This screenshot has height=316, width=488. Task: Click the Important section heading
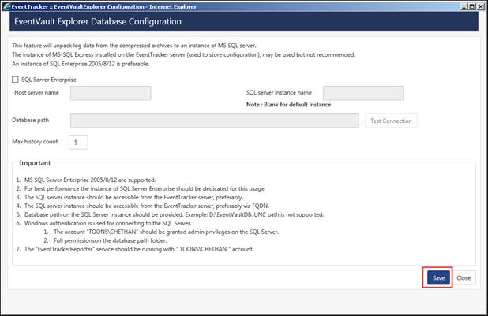coord(35,163)
